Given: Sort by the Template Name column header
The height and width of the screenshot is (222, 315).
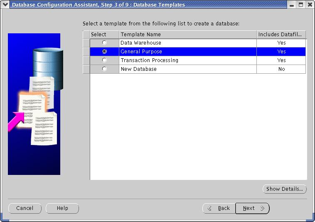Looking at the screenshot, I should pyautogui.click(x=187, y=35).
